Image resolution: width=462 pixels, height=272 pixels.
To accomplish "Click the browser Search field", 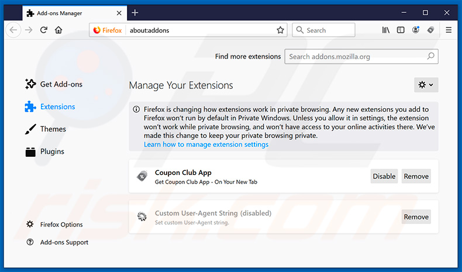I will (x=323, y=30).
